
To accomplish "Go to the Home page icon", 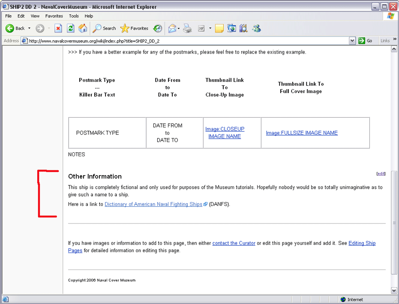I will [83, 28].
